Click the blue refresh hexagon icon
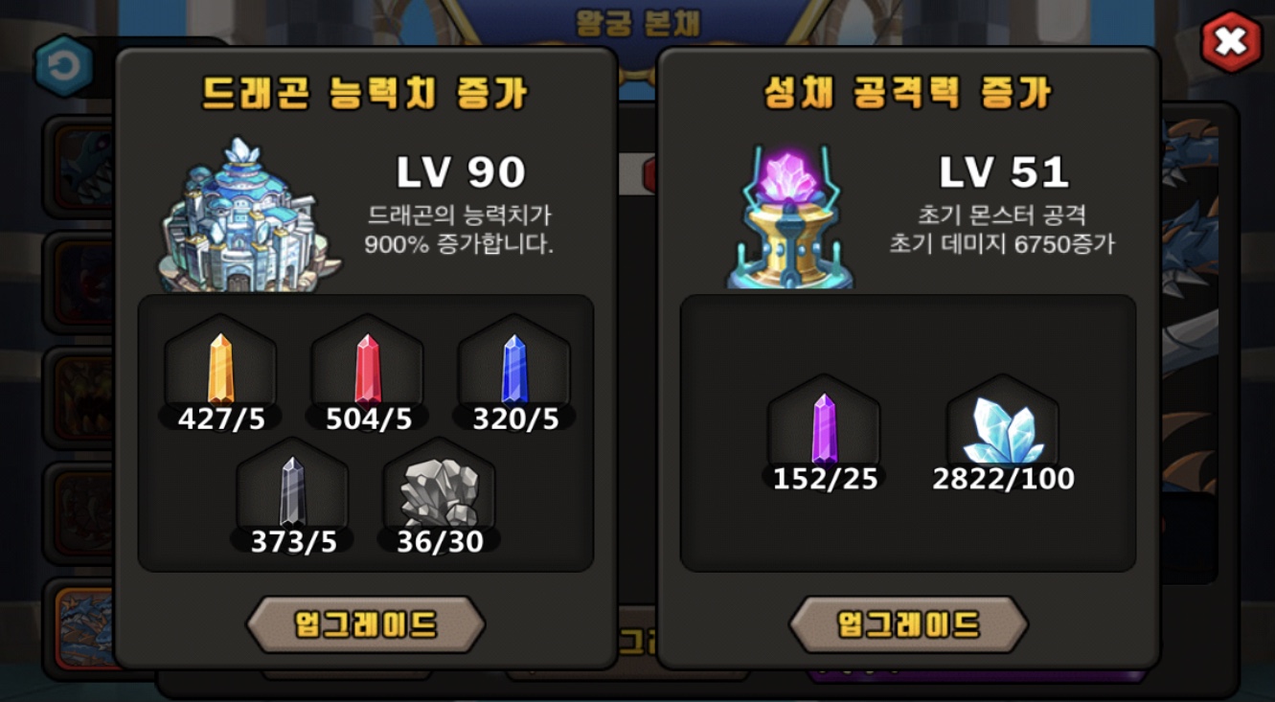 click(64, 67)
